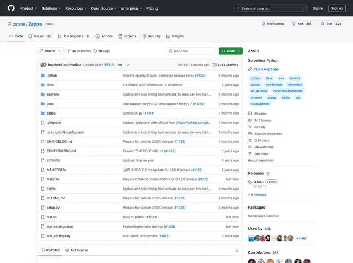Open the 3,043 Commits history link

coord(225,65)
